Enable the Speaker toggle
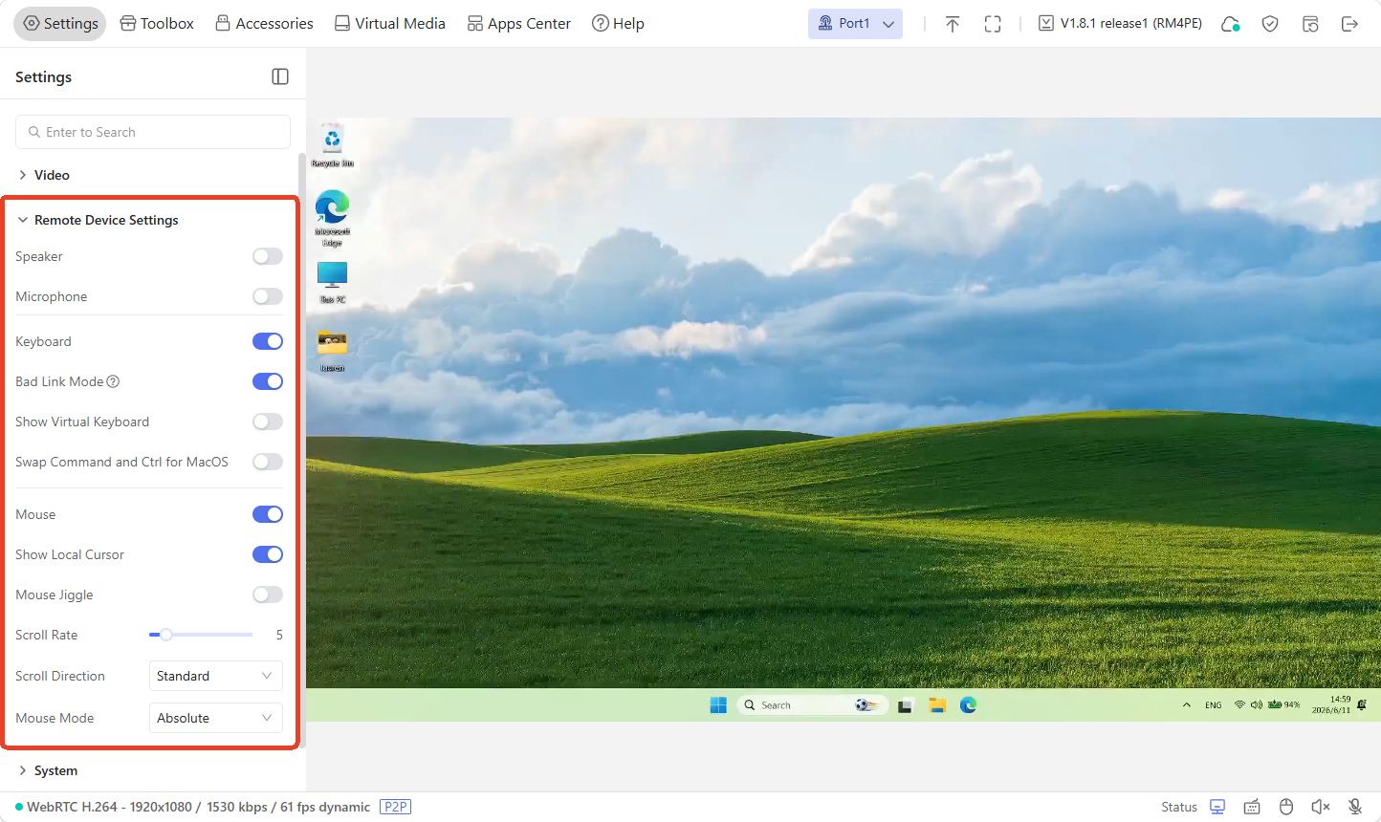This screenshot has width=1381, height=822. [x=268, y=256]
